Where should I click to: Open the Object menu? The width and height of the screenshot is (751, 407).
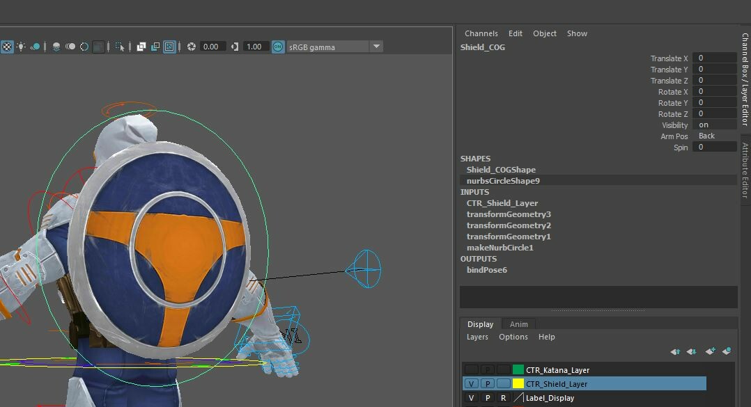pos(544,33)
